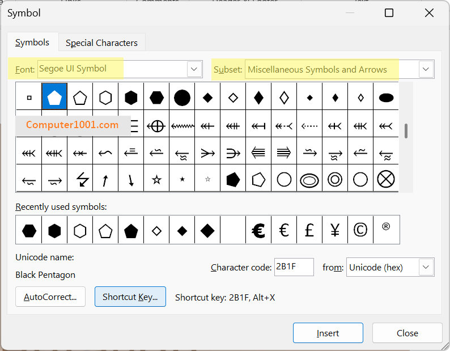
Task: Open the Shortcut Key dialog
Action: (130, 297)
